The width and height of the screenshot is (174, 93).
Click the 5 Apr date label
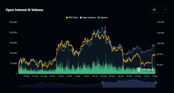[78, 76]
